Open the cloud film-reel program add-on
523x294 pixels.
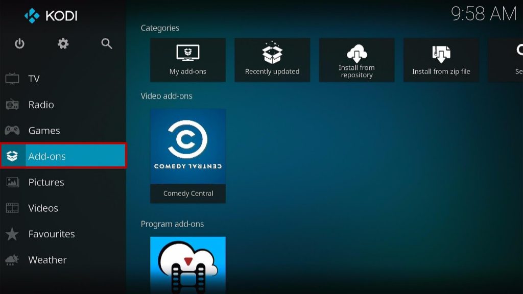pos(188,265)
